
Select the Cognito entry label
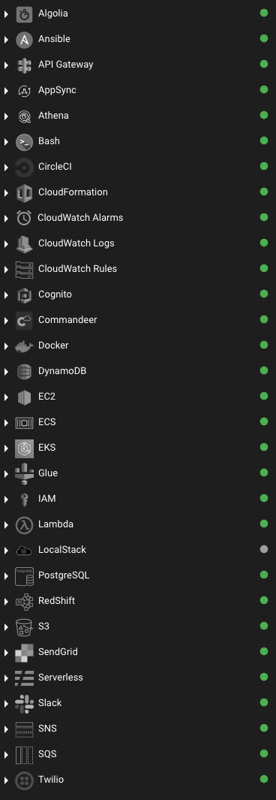(x=55, y=294)
